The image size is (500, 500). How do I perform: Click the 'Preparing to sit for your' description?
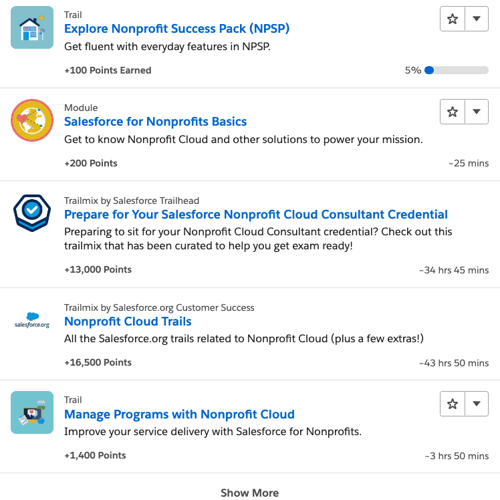258,239
